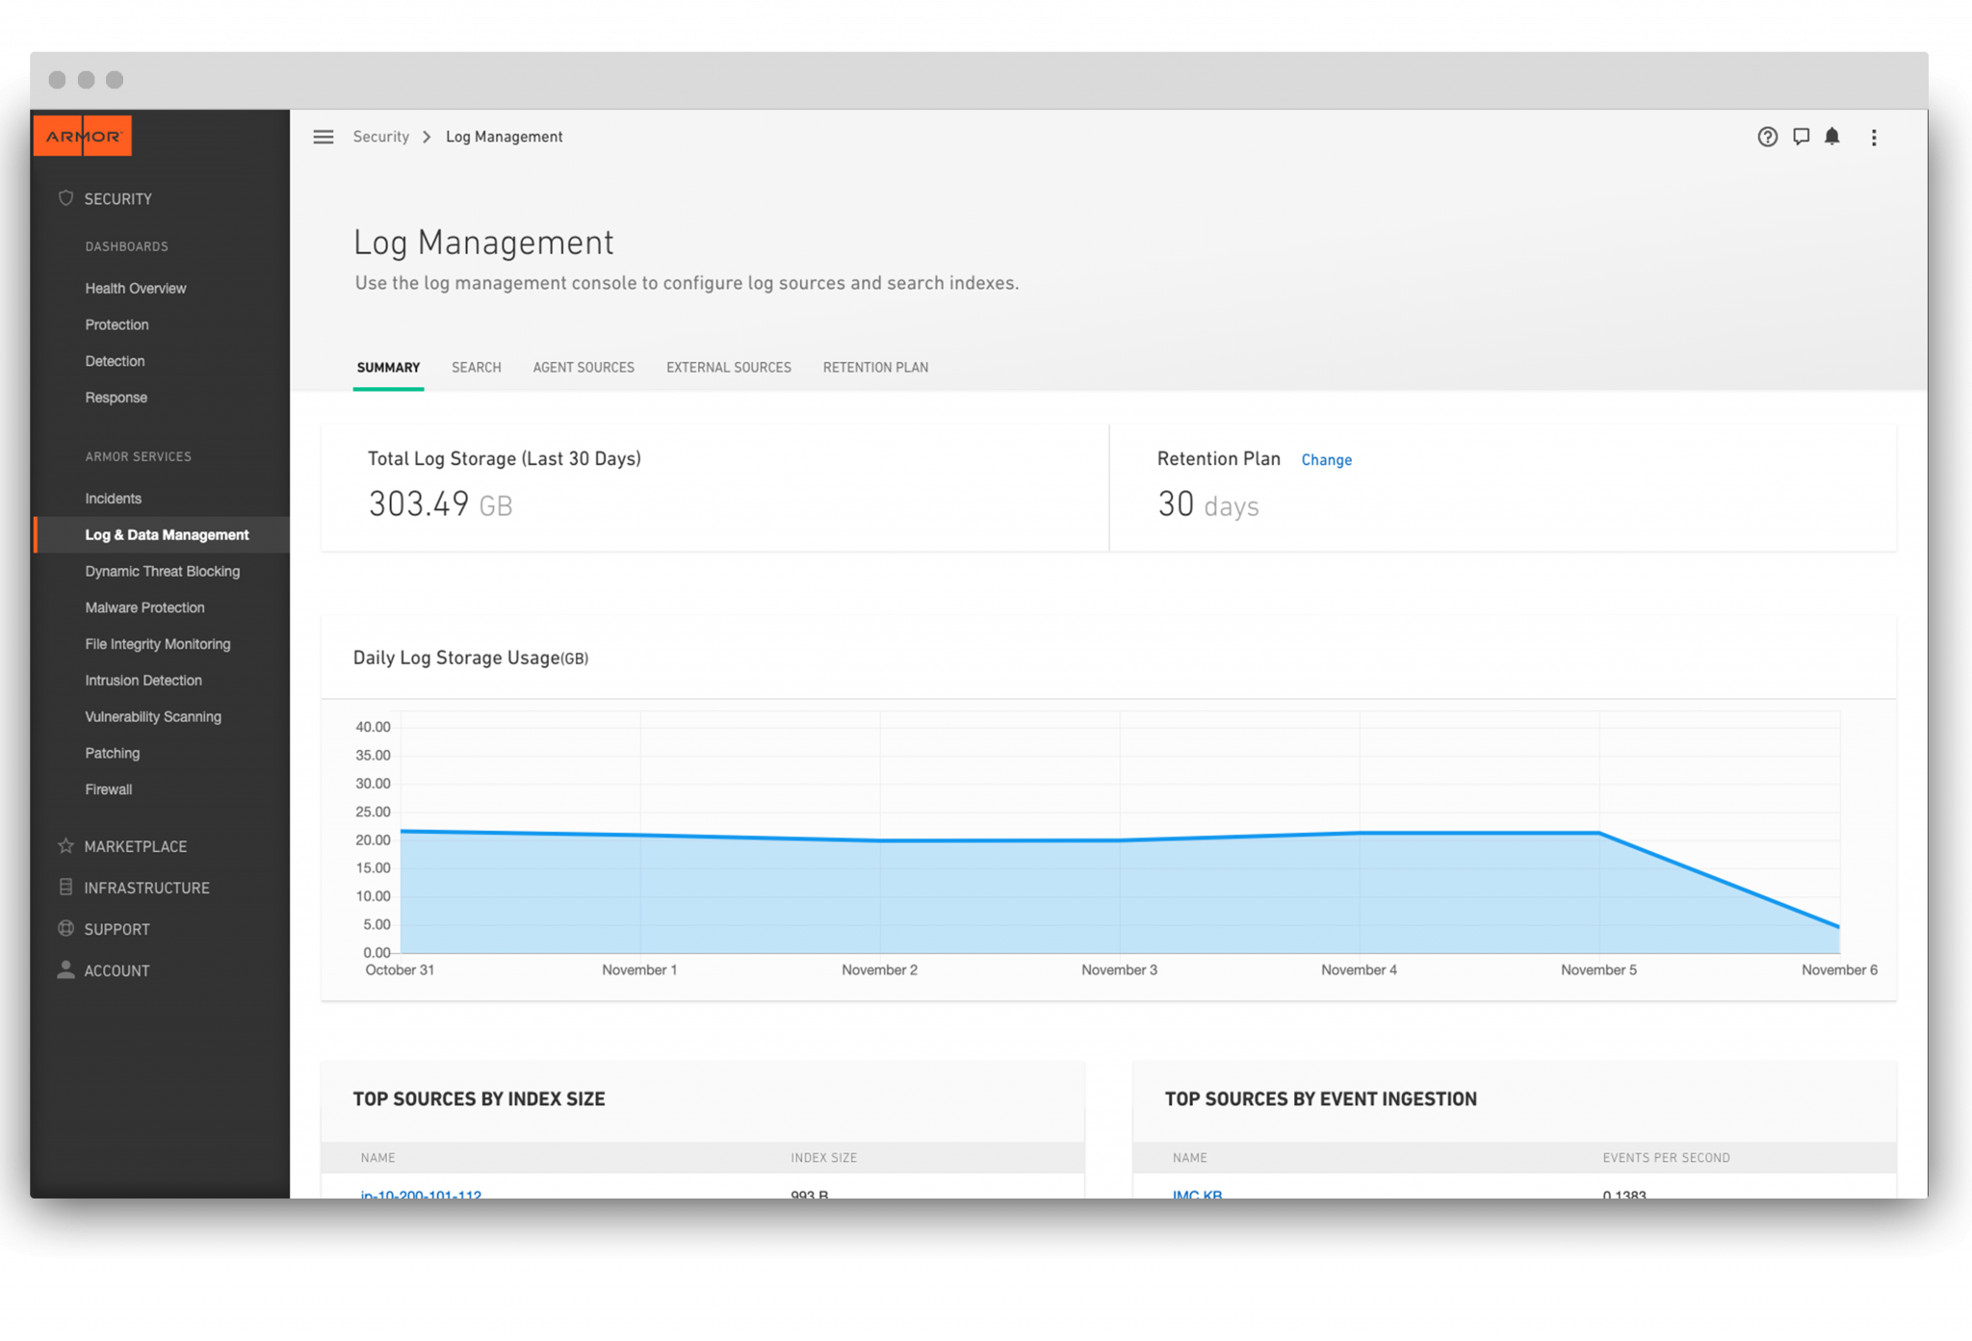Image resolution: width=1972 pixels, height=1341 pixels.
Task: Toggle Detection menu item in sidebar
Action: pyautogui.click(x=116, y=361)
